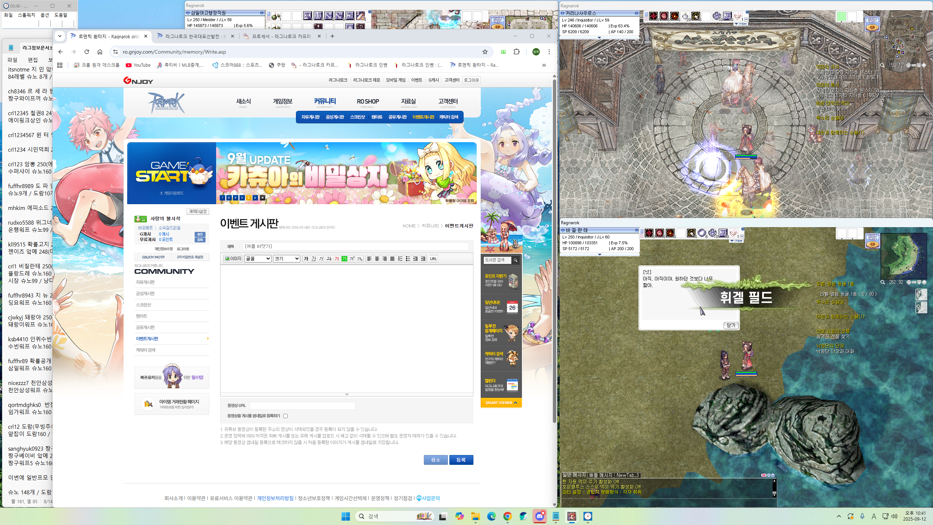This screenshot has height=525, width=933.
Task: Open the Chrome extensions puzzle icon
Action: pos(516,52)
